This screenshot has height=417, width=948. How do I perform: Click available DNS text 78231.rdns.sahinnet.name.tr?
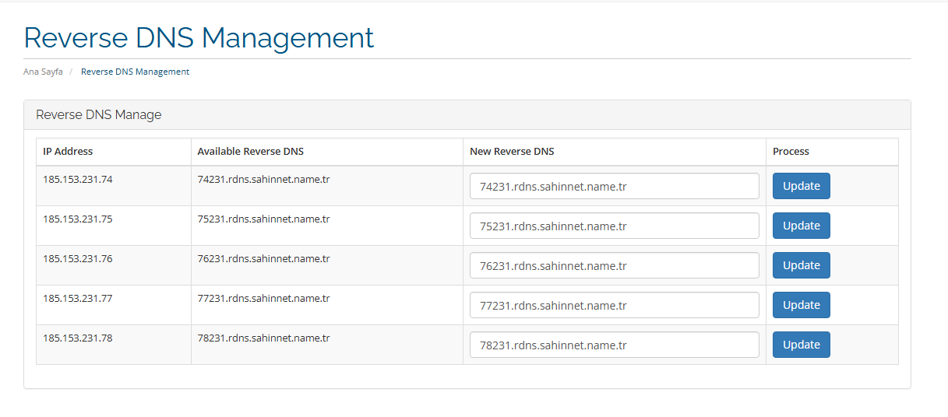pos(263,338)
